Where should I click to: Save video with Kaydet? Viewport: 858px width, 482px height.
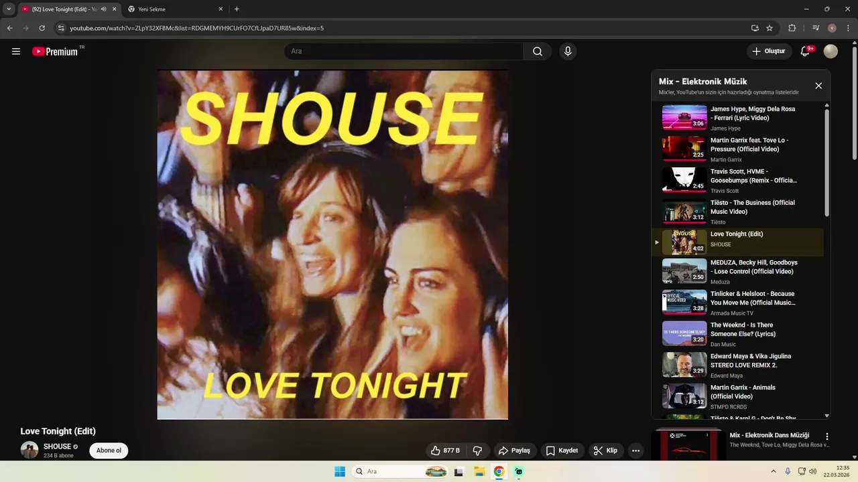click(x=562, y=451)
